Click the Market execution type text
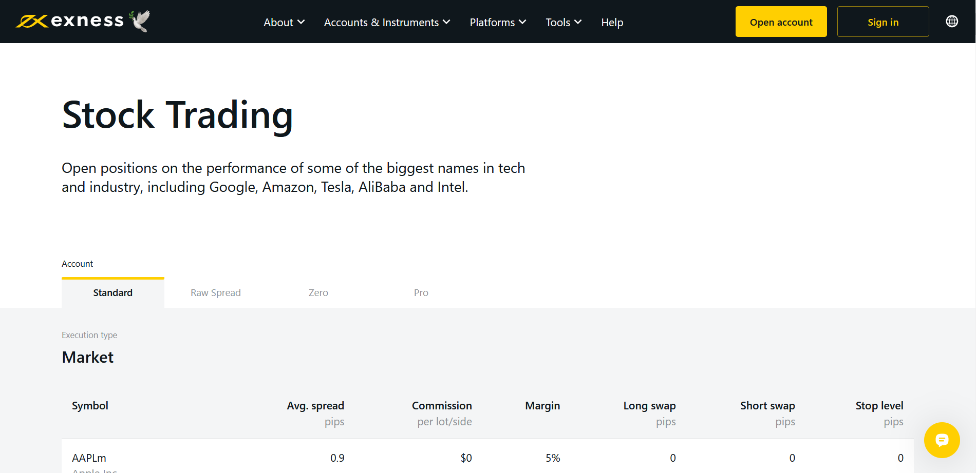Screen dimensions: 976x473 pos(88,357)
